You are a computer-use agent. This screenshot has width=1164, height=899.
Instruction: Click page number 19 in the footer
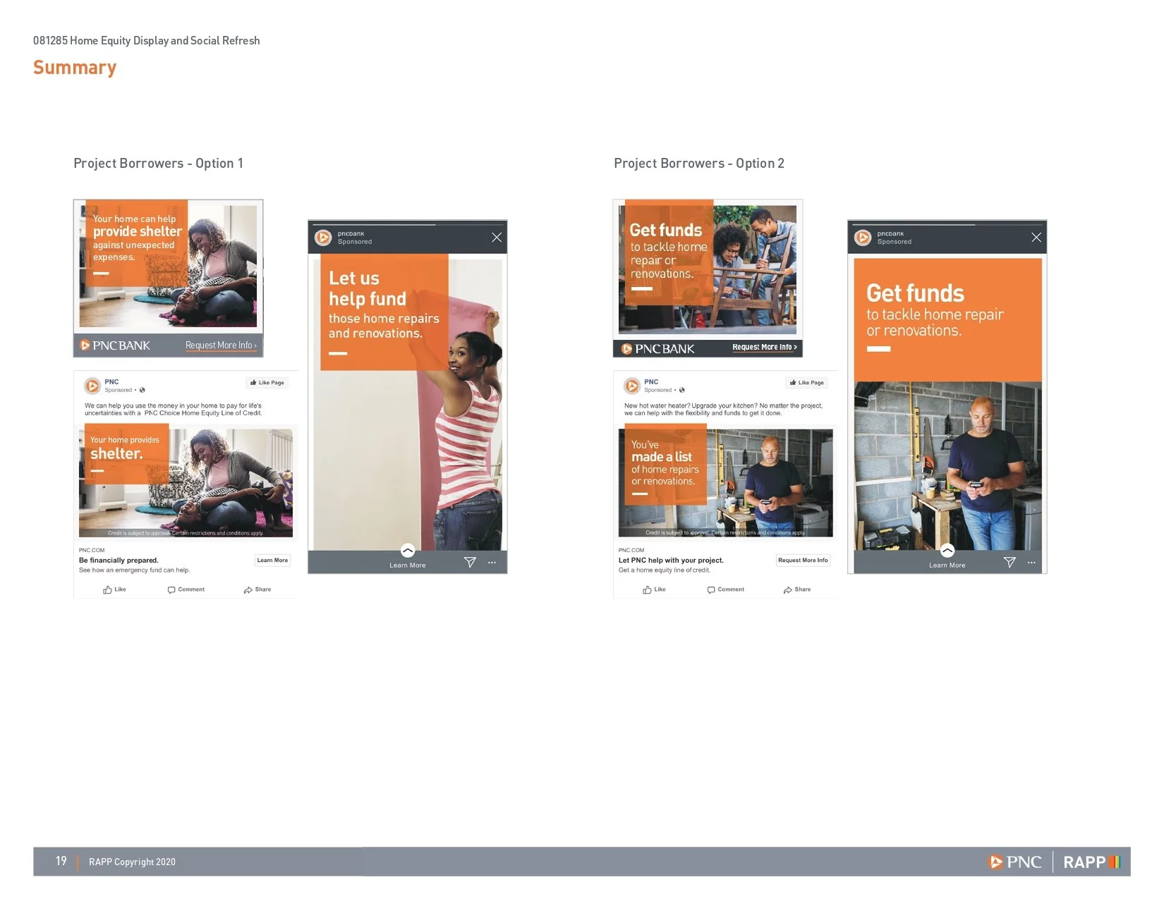click(x=61, y=861)
